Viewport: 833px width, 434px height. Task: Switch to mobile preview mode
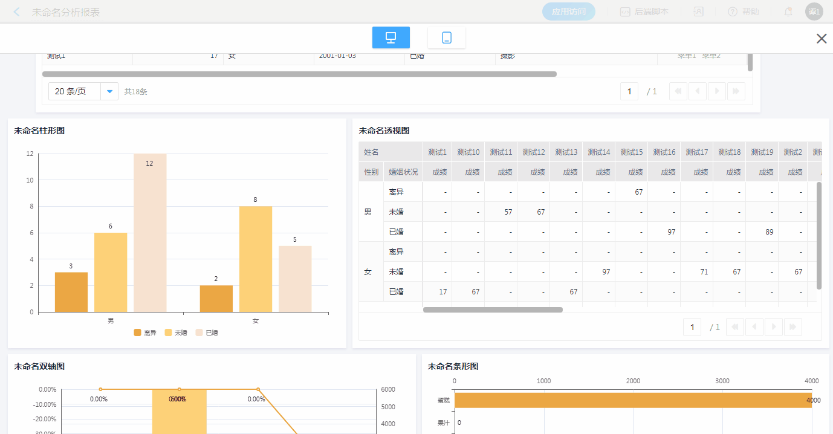(446, 37)
